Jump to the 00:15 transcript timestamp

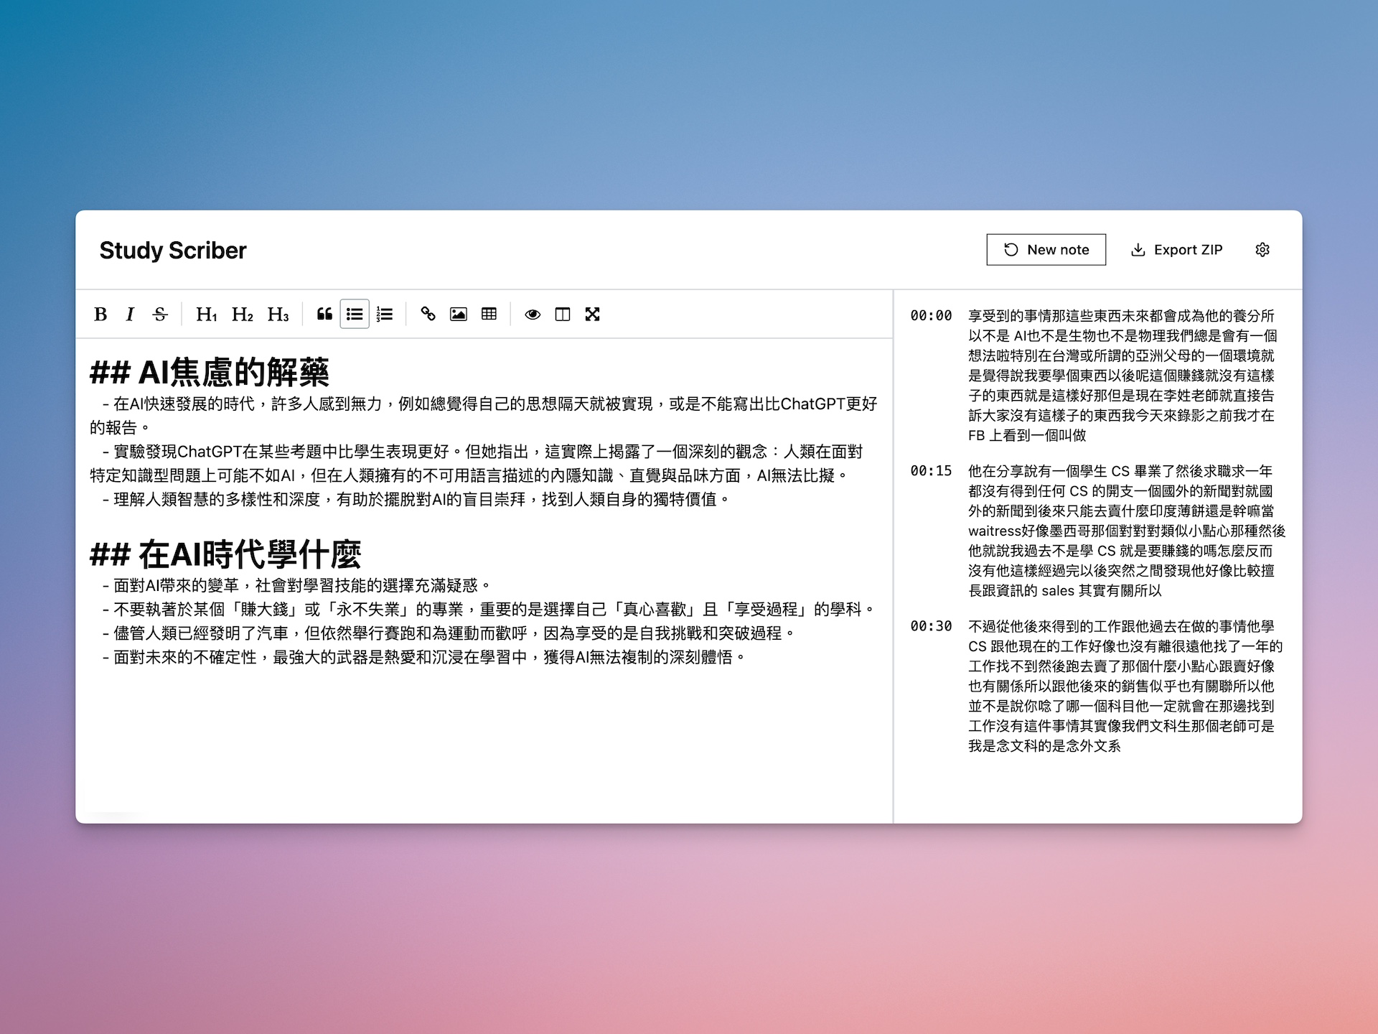point(931,471)
